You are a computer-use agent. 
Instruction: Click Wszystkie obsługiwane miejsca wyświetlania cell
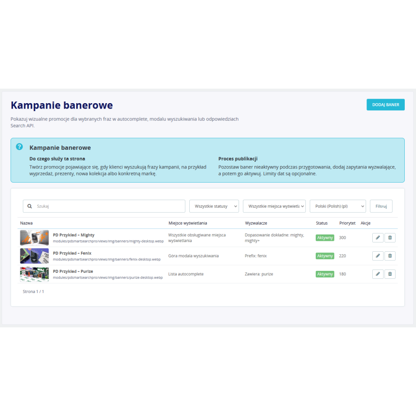[197, 238]
